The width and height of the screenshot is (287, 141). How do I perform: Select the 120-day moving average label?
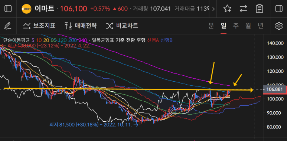pyautogui.click(x=62, y=40)
